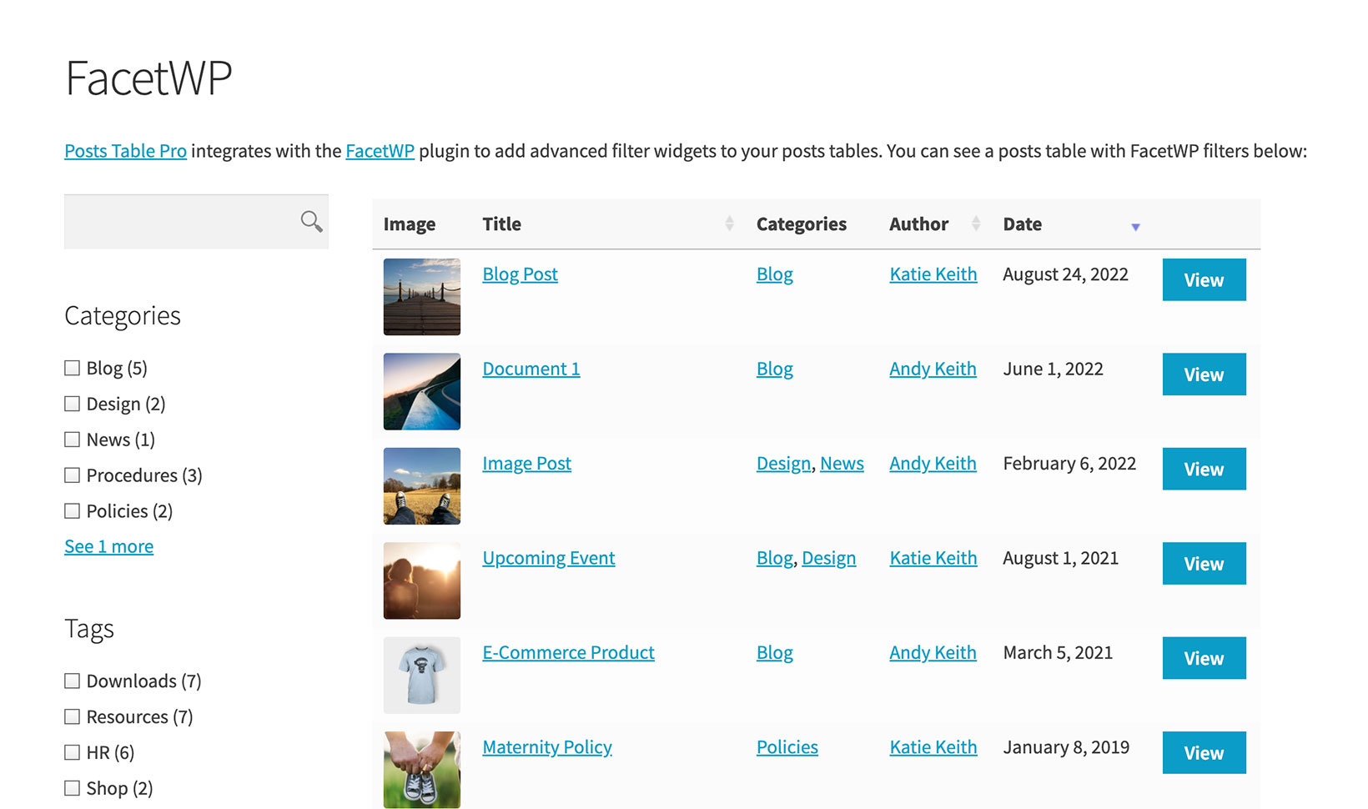Click View for Maternity Policy
The height and width of the screenshot is (809, 1368).
coord(1204,752)
